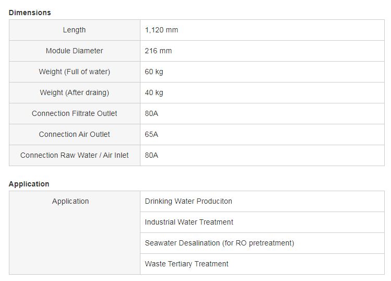Click the Dimensions section heading
391x281 pixels.
tap(30, 13)
